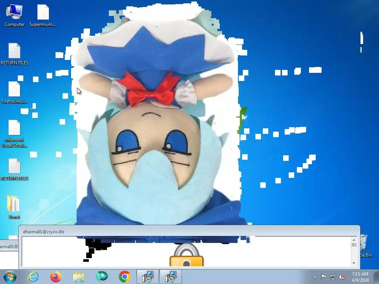Click the muted volume tray icon
The image size is (379, 284).
coord(342,277)
